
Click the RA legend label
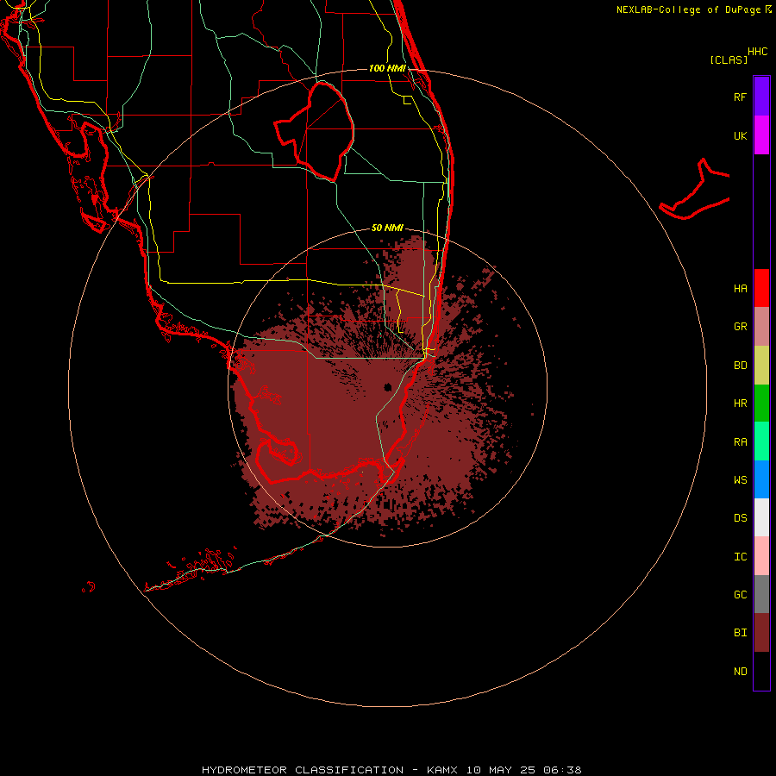(740, 442)
